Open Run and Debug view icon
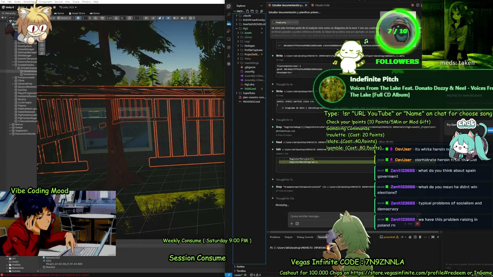 point(228,30)
